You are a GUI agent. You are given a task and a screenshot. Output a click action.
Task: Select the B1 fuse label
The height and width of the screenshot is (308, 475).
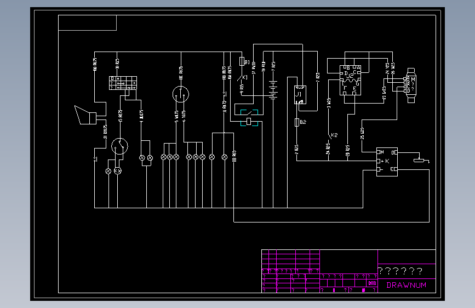pos(247,62)
